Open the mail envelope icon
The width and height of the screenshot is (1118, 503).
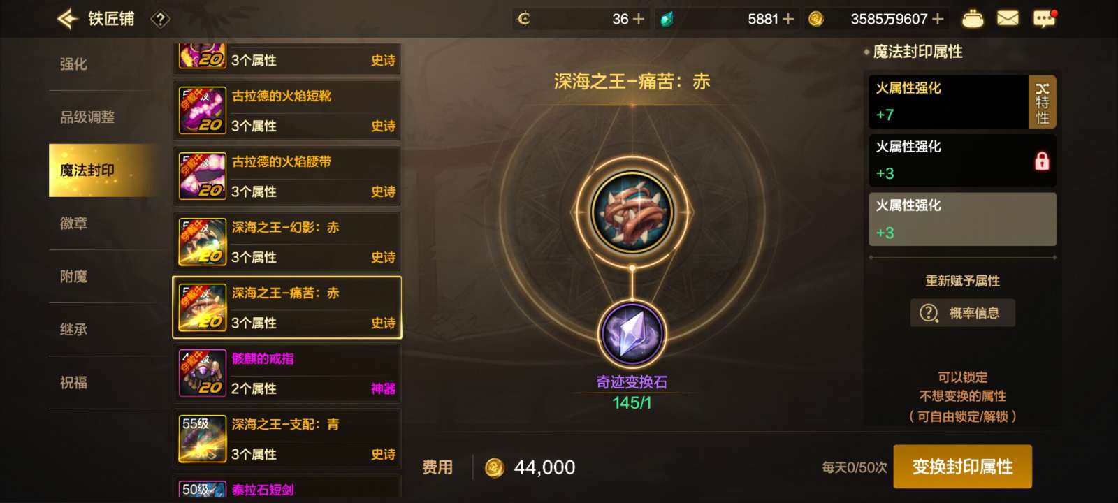tap(1007, 19)
